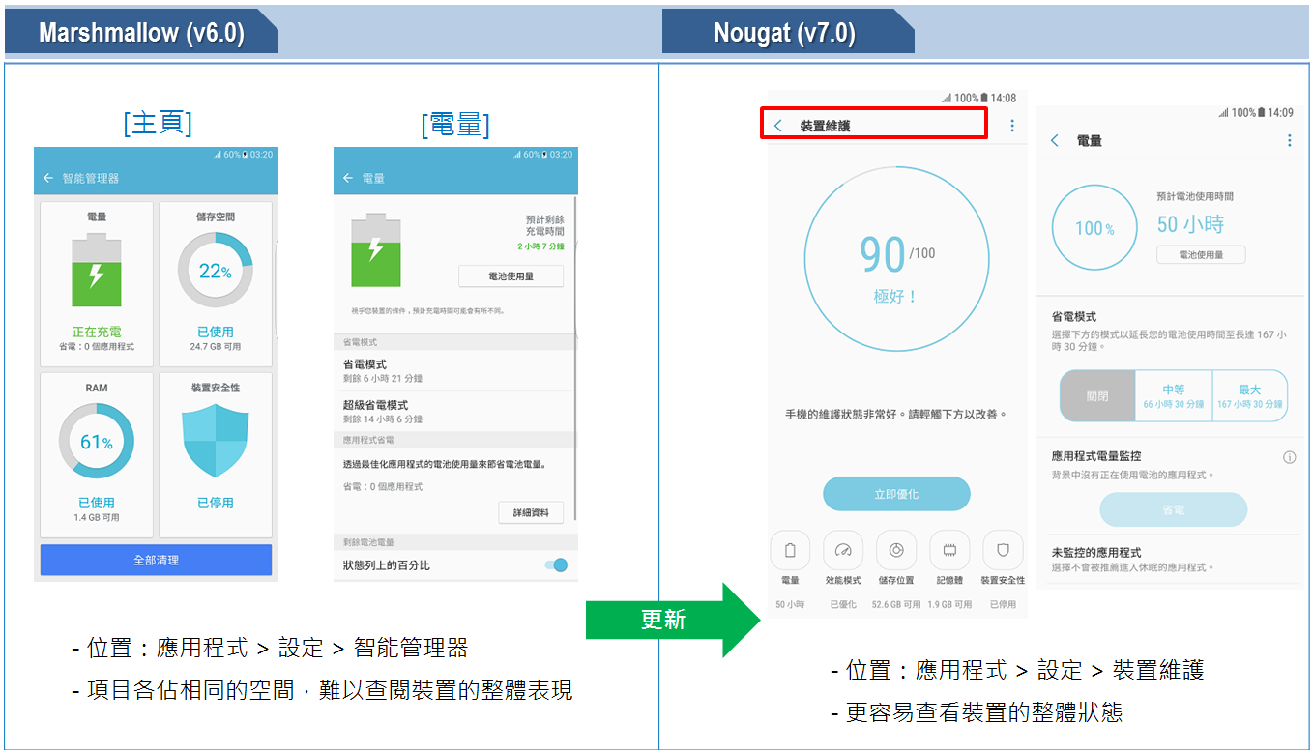This screenshot has width=1313, height=752.
Task: Tap 儲存位置 disc icon in bottom row
Action: click(x=896, y=550)
